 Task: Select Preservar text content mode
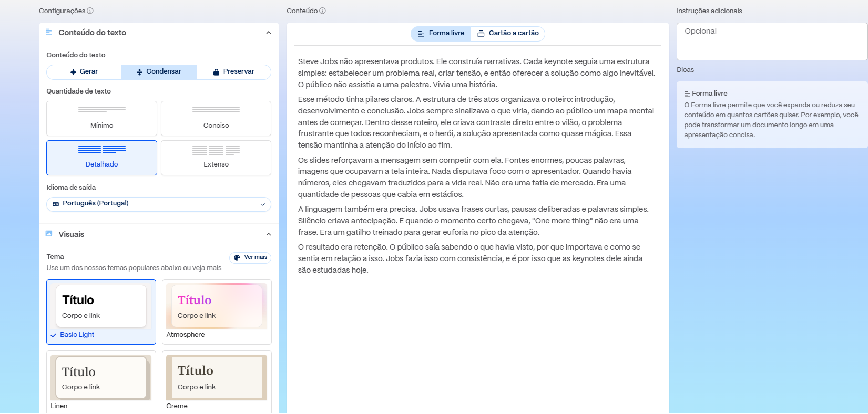234,72
